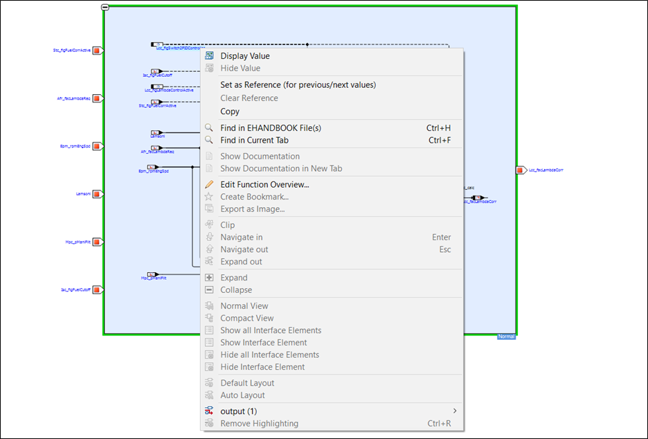Collapse the green block via its minus control
Image resolution: width=648 pixels, height=439 pixels.
(104, 7)
